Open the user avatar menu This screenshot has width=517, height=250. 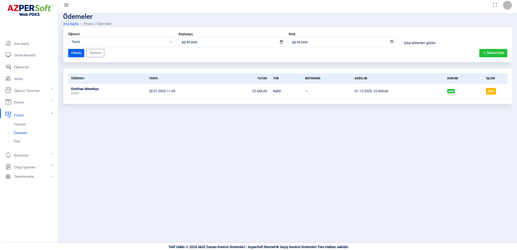pos(507,5)
